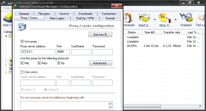Click the Get from IE button
206x111 pixels.
(x=100, y=34)
